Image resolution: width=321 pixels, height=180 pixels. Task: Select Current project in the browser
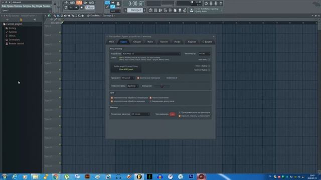click(14, 24)
